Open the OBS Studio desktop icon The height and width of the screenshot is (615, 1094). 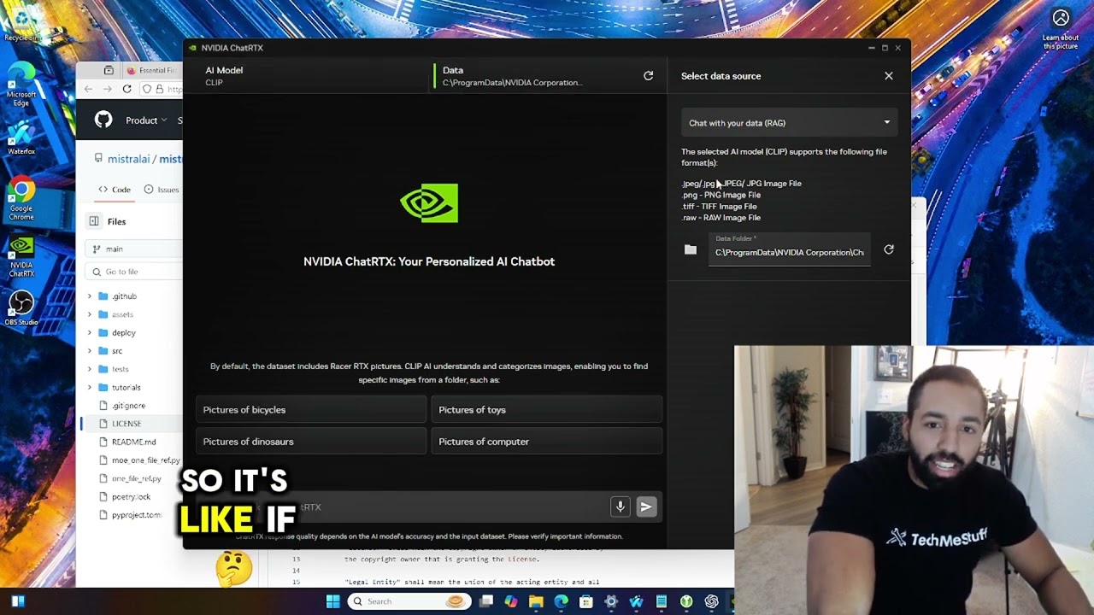[21, 309]
